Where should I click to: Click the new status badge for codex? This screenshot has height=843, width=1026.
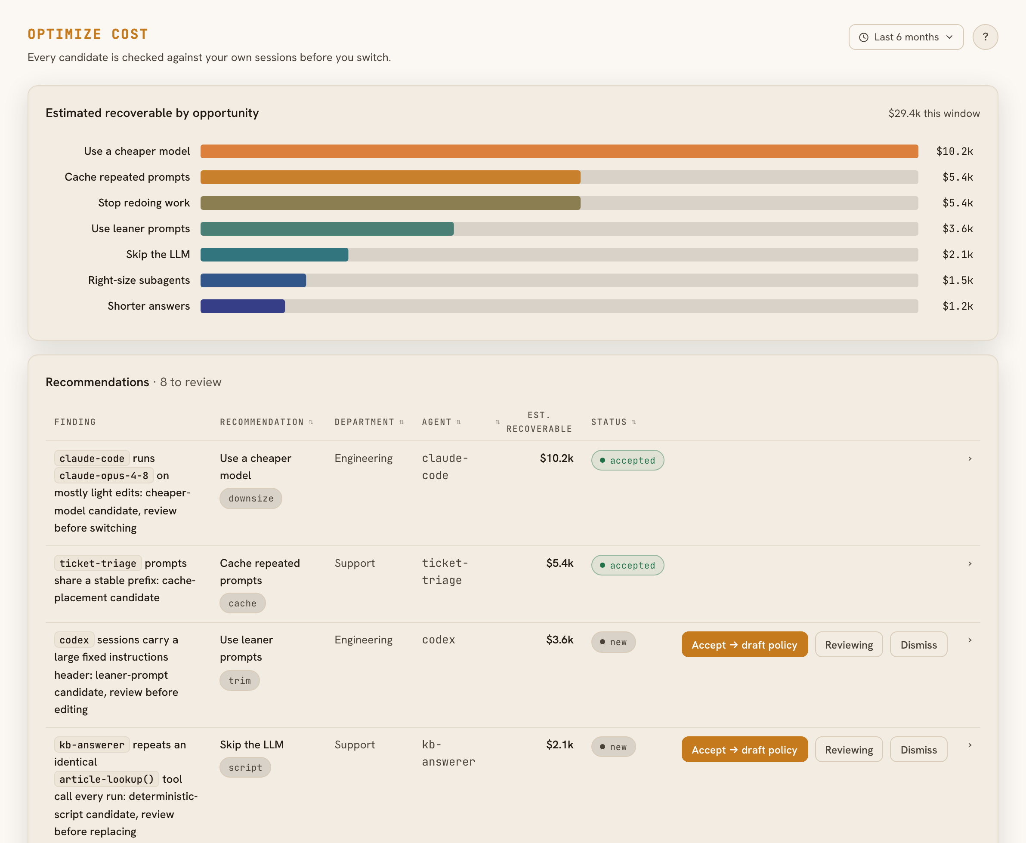point(613,642)
